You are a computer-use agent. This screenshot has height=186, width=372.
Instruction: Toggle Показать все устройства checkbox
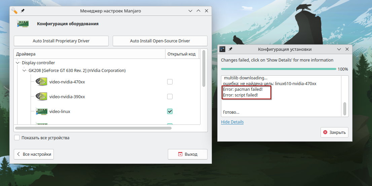tap(17, 138)
